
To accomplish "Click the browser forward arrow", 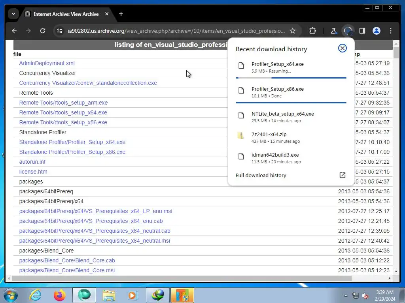I will tap(28, 31).
